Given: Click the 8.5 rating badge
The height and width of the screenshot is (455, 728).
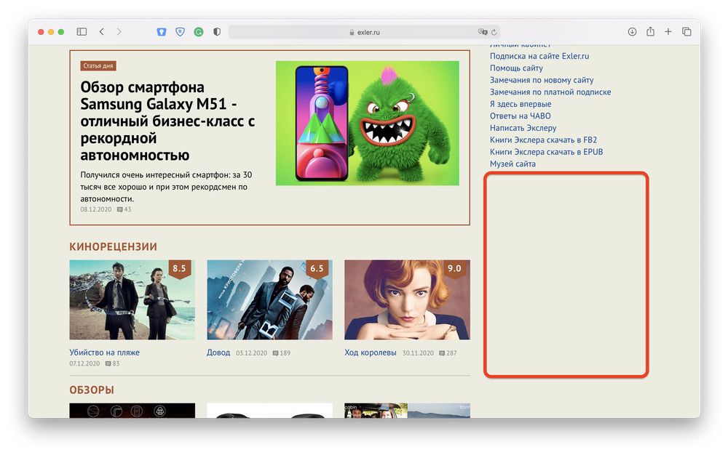Looking at the screenshot, I should [179, 269].
